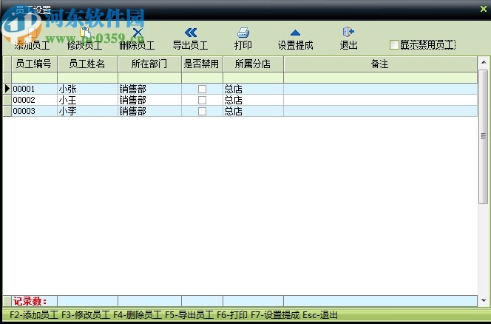This screenshot has height=324, width=491.
Task: Click the 导出员工 double-arrow icon
Action: tap(190, 33)
